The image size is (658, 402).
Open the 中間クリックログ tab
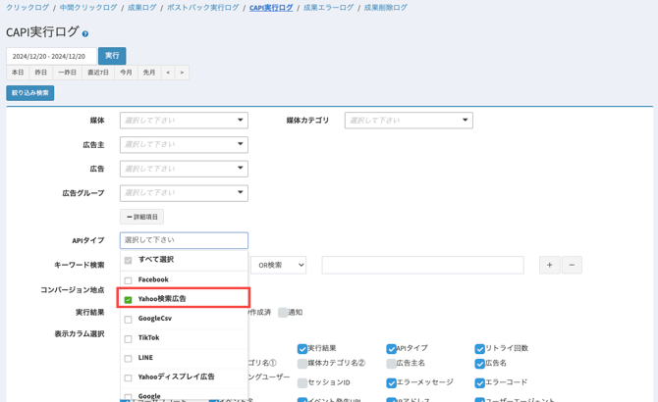(x=88, y=8)
